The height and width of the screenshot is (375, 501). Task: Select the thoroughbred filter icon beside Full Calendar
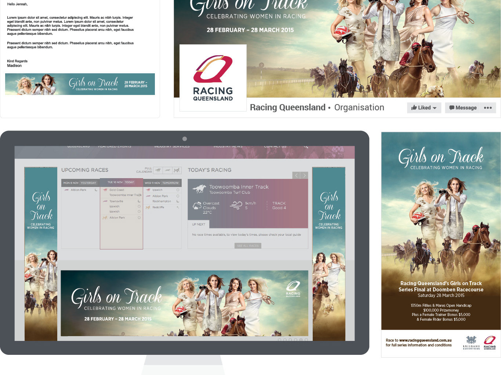tap(158, 170)
